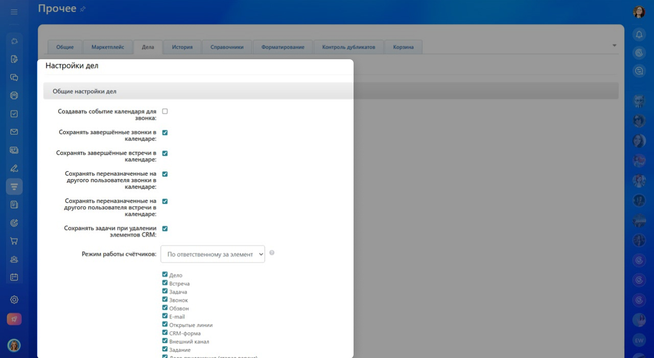Expand the arrow at right of tabs

pyautogui.click(x=614, y=45)
